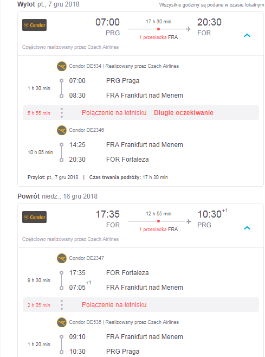Collapse the return flight details chevron
This screenshot has height=357, width=265.
point(247,228)
